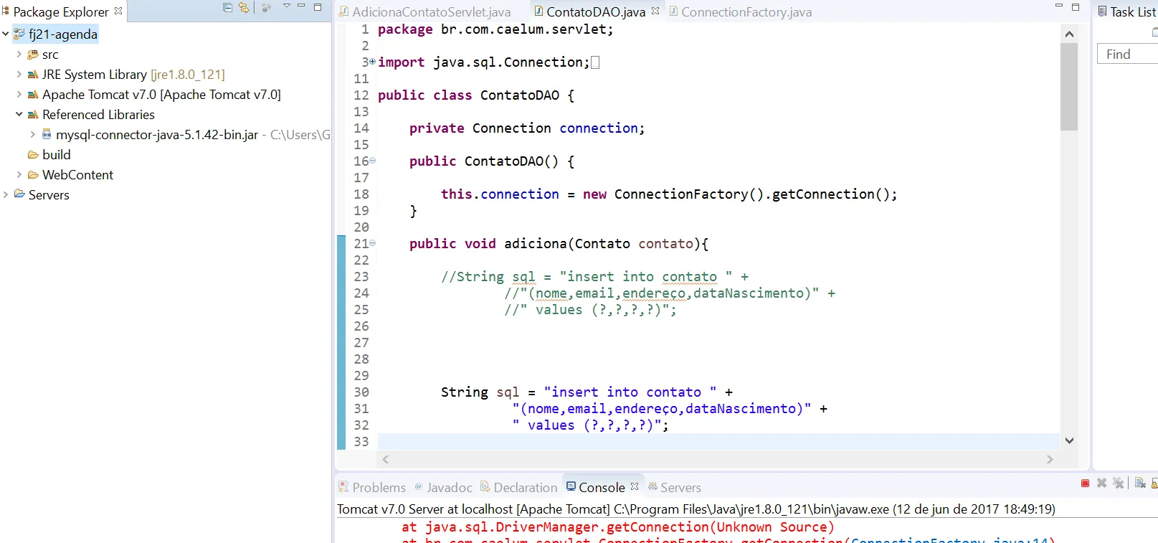Select the build folder label

click(57, 155)
